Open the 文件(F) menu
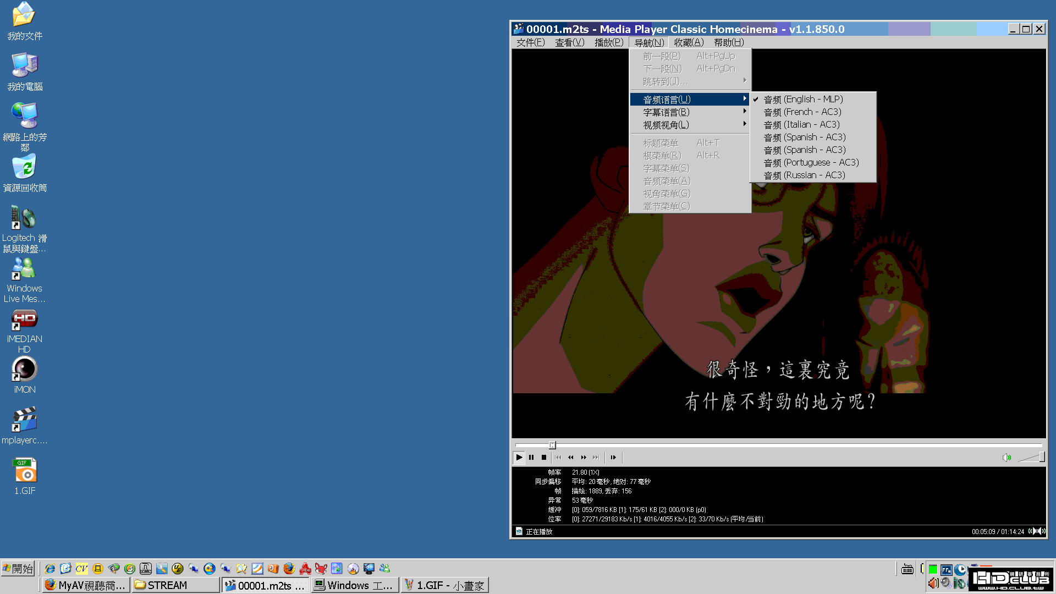The height and width of the screenshot is (594, 1056). tap(530, 42)
